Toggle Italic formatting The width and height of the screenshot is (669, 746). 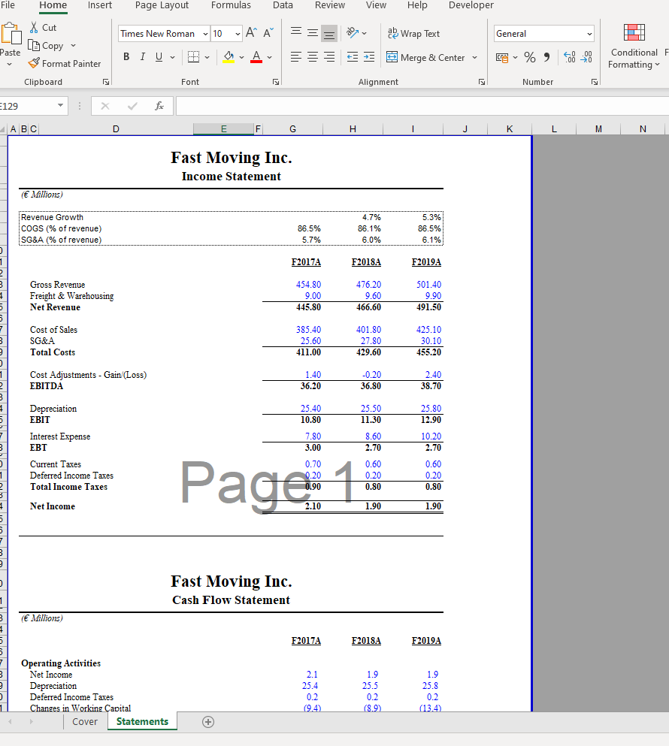click(x=142, y=57)
